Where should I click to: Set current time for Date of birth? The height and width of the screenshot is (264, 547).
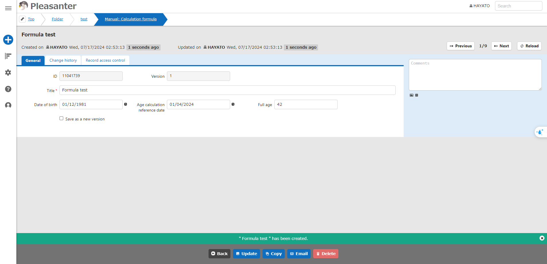tap(126, 104)
